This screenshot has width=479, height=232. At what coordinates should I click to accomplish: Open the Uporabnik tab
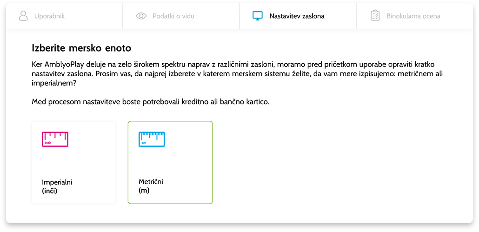point(64,16)
